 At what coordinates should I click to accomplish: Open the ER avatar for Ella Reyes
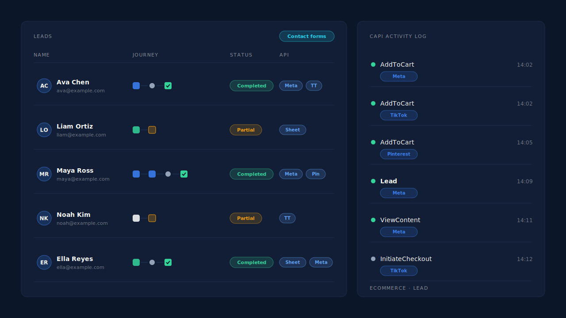(44, 262)
